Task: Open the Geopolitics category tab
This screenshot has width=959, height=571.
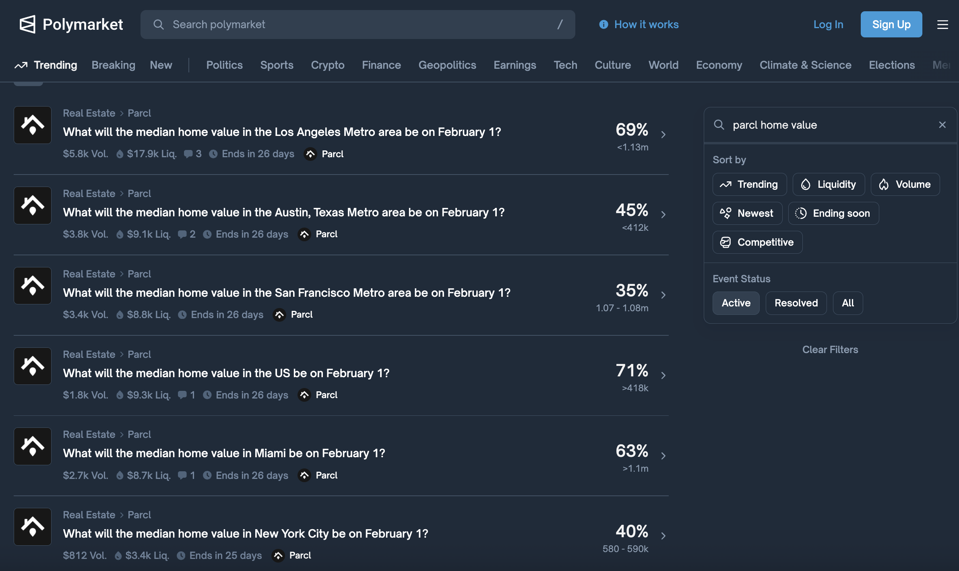Action: (447, 65)
